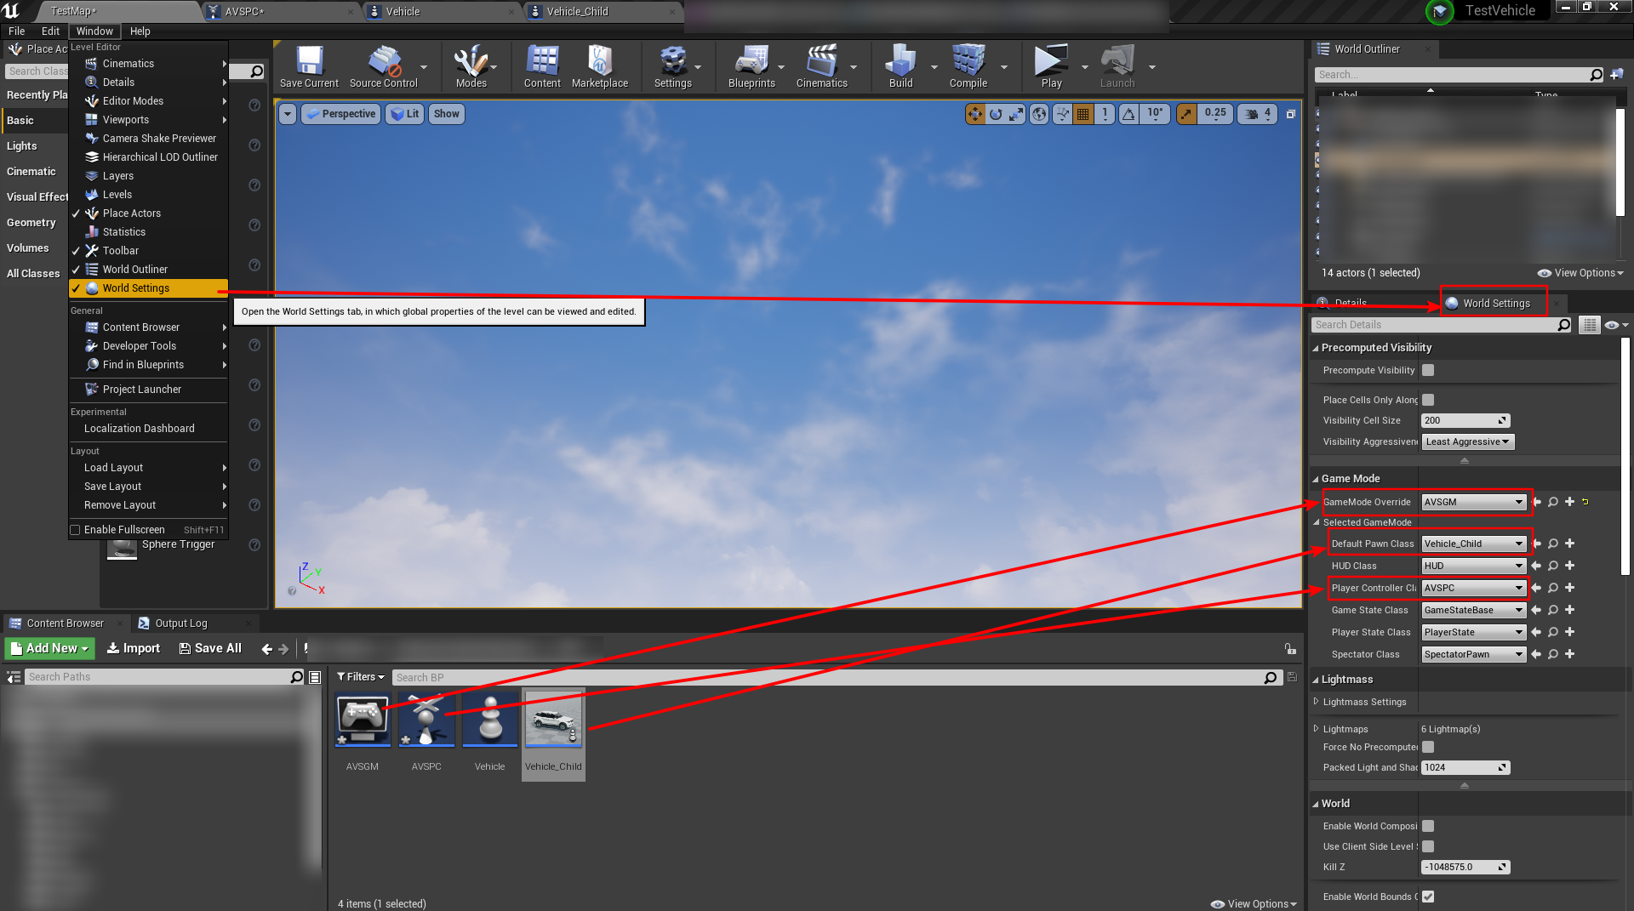Viewport: 1634px width, 911px height.
Task: Check Place Cells Only Along Camera Tracks
Action: click(x=1428, y=400)
